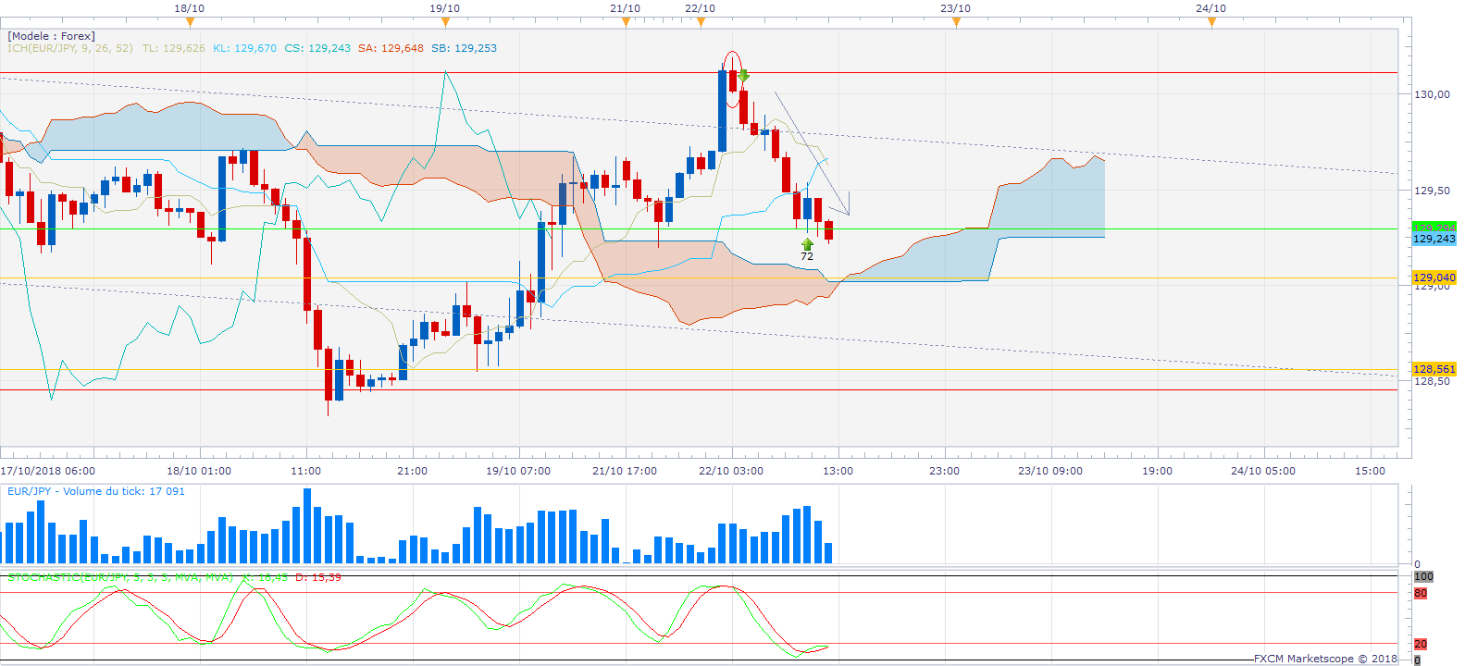Screen dimensions: 1465x666
Task: Click the "CS: 129,243" legend value
Action: coord(317,48)
